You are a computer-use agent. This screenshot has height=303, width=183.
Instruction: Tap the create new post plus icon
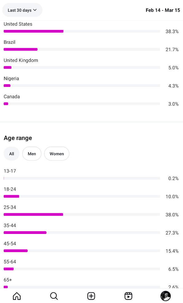91,296
